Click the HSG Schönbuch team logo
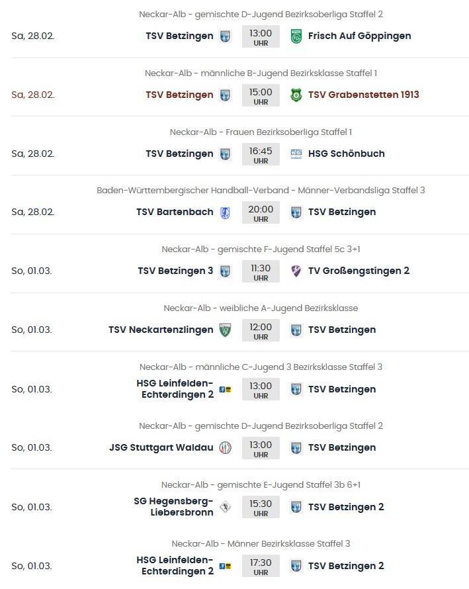 coord(296,154)
